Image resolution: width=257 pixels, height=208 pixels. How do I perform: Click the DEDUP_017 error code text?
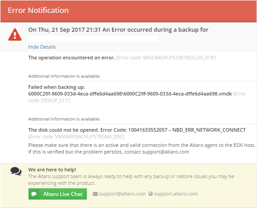pyautogui.click(x=49, y=100)
